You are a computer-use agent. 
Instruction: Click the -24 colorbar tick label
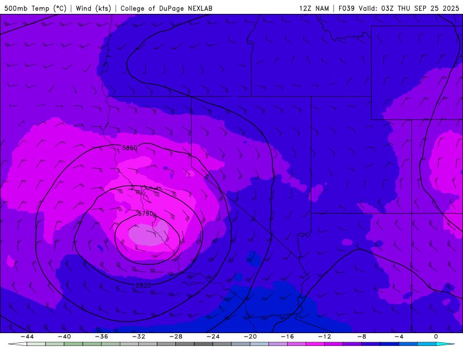tap(213, 337)
